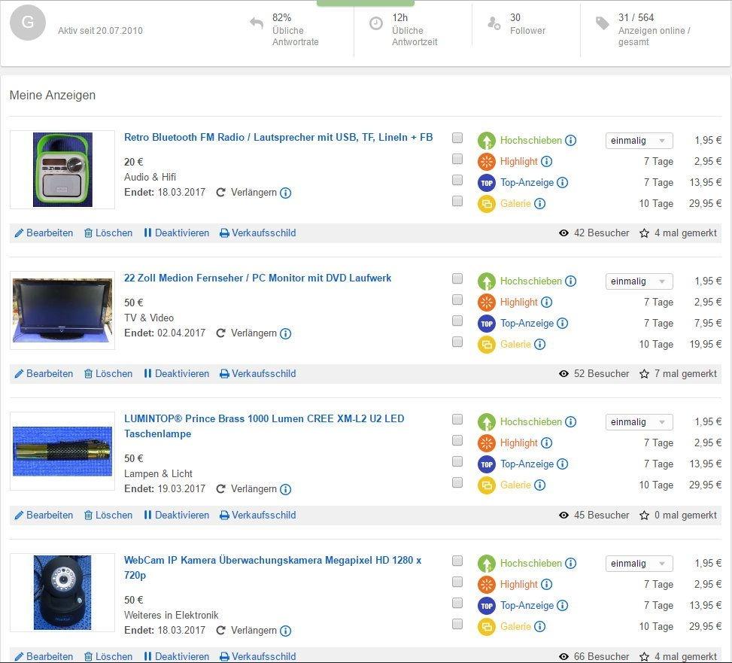Check Top-Anzeige checkbox for WebCam IP Kamera
The height and width of the screenshot is (663, 732).
(x=457, y=603)
